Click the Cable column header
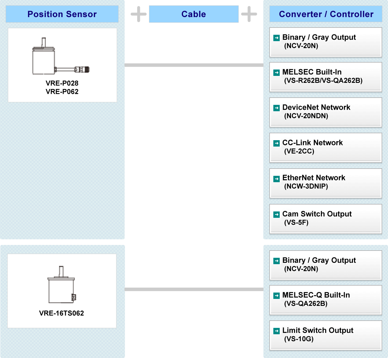This screenshot has width=388, height=358. (194, 14)
